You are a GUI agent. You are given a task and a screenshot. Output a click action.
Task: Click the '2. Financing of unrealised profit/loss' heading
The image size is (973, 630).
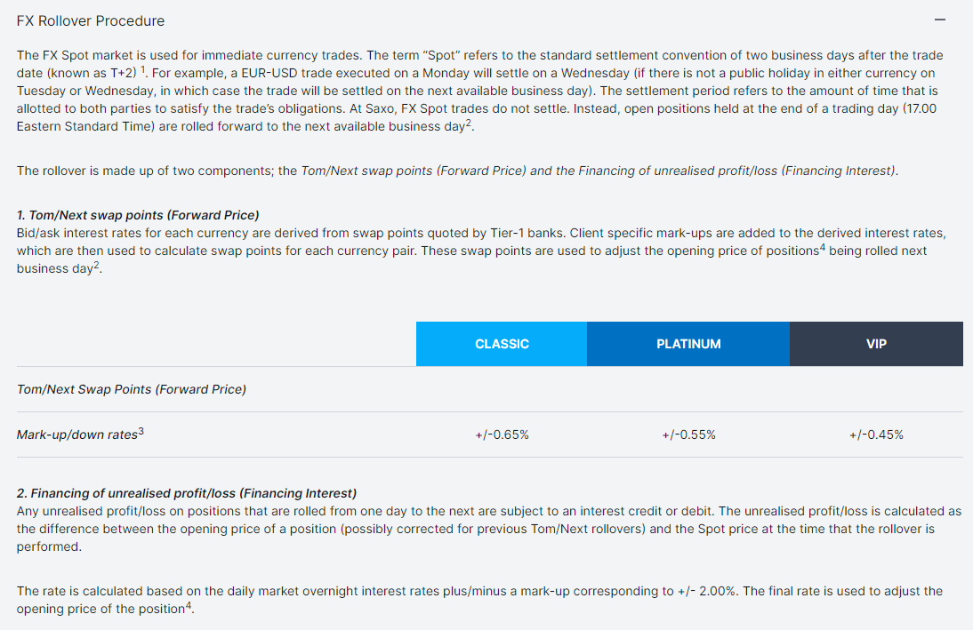(187, 493)
